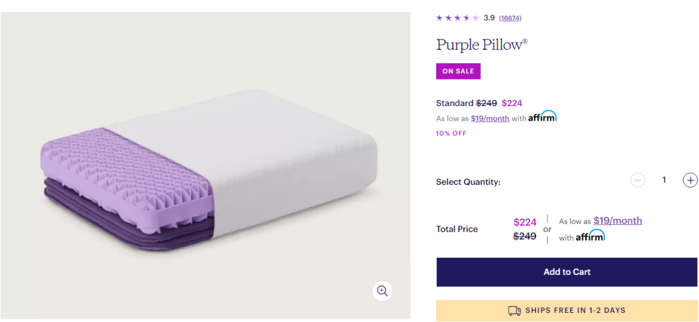Screen dimensions: 699x322
Task: Click the Standard $224 sale price
Action: pyautogui.click(x=512, y=103)
